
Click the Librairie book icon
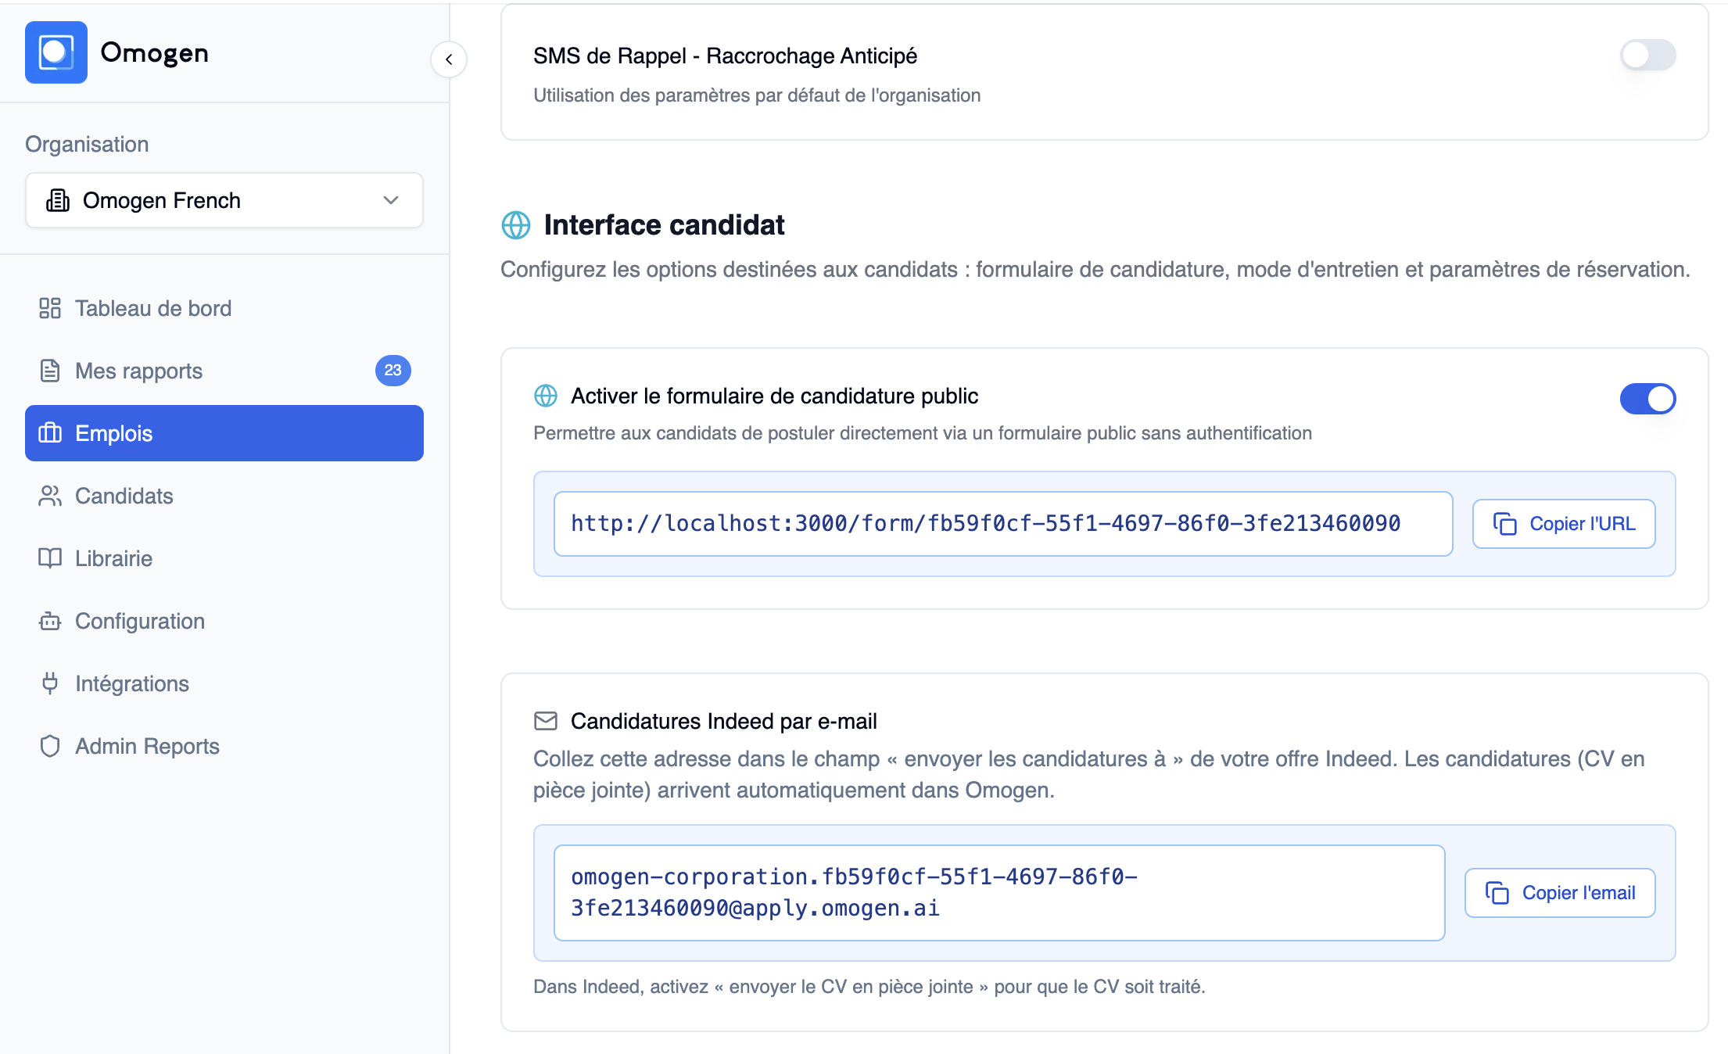[x=50, y=558]
